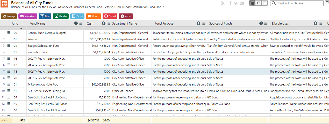The width and height of the screenshot is (329, 124).
Task: Show info for Fund Name column
Action: [x=76, y=23]
